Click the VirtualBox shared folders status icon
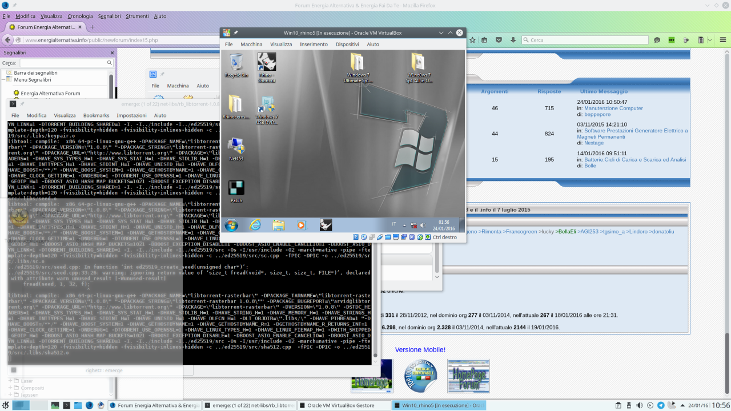731x411 pixels. point(388,237)
